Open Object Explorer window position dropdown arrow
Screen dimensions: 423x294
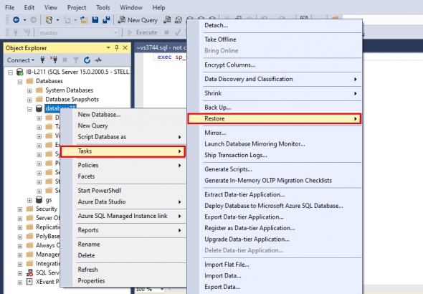[108, 48]
